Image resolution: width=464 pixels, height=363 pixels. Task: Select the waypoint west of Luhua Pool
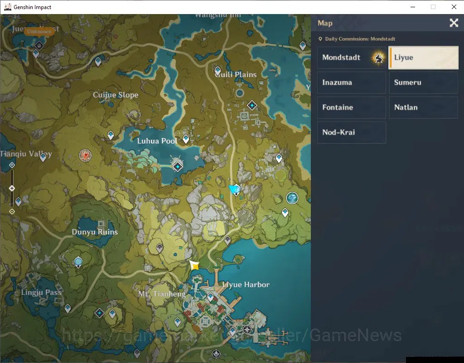click(111, 135)
